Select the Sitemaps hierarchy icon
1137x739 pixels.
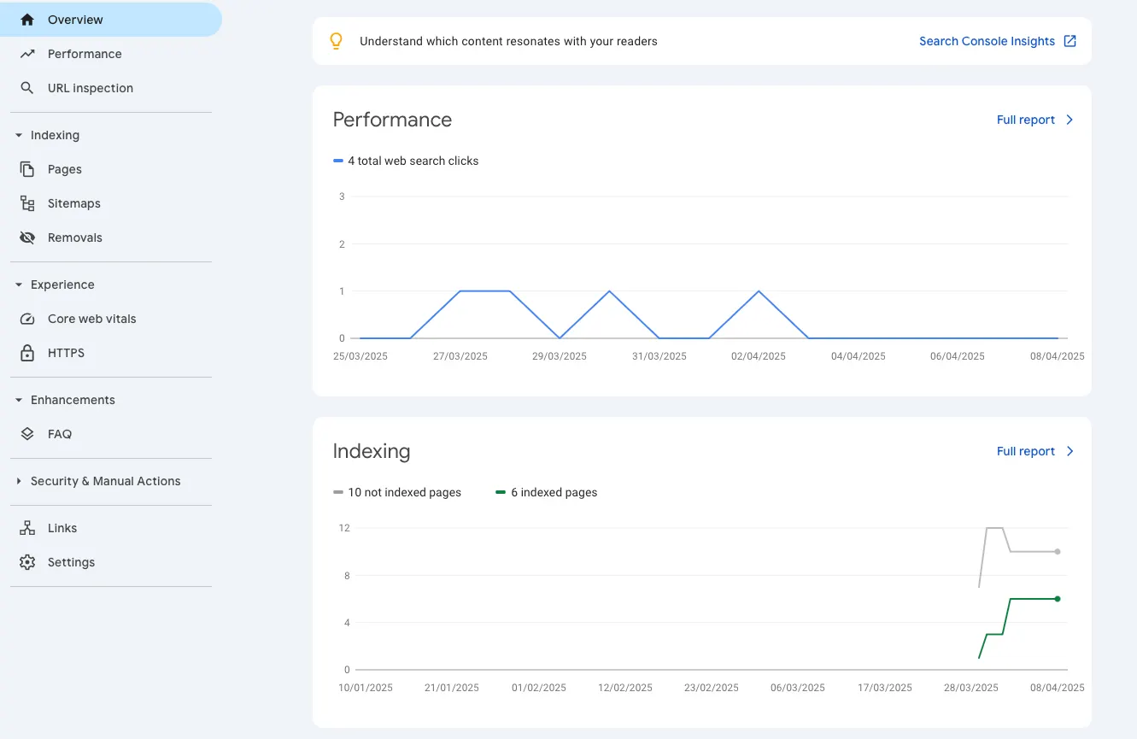pyautogui.click(x=25, y=202)
